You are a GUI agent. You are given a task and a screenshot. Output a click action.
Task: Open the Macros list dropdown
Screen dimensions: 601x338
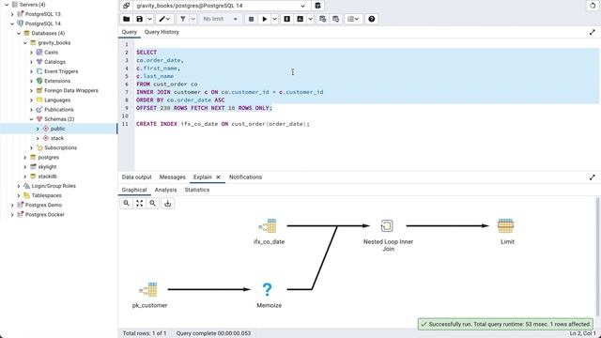tap(353, 19)
